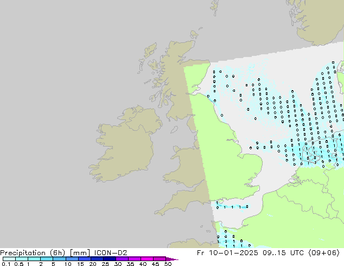Click the legend value '25'
Image resolution: width=344 pixels, height=266 pixels.
point(105,264)
